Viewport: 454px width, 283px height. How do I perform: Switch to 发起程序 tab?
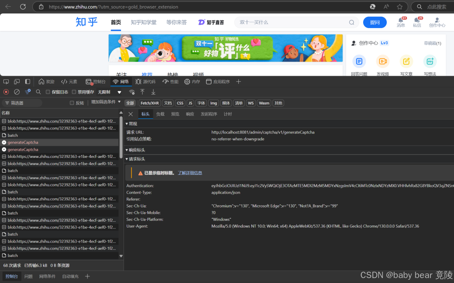pyautogui.click(x=209, y=114)
